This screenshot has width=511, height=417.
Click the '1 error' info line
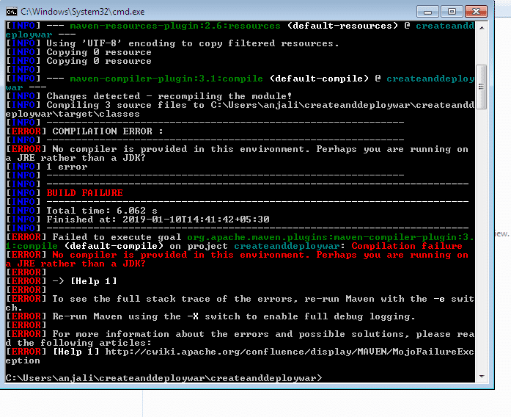[x=67, y=167]
